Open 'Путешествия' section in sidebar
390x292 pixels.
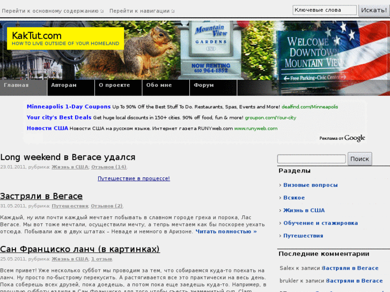[x=303, y=236]
